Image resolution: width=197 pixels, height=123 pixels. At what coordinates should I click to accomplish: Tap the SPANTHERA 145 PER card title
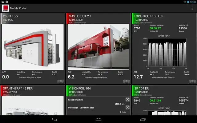(18, 89)
